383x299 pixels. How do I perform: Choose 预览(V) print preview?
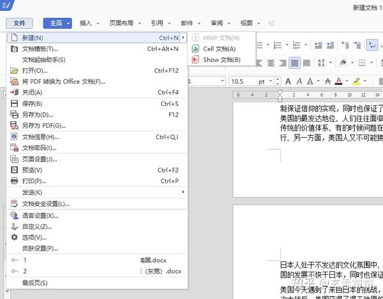(x=97, y=170)
